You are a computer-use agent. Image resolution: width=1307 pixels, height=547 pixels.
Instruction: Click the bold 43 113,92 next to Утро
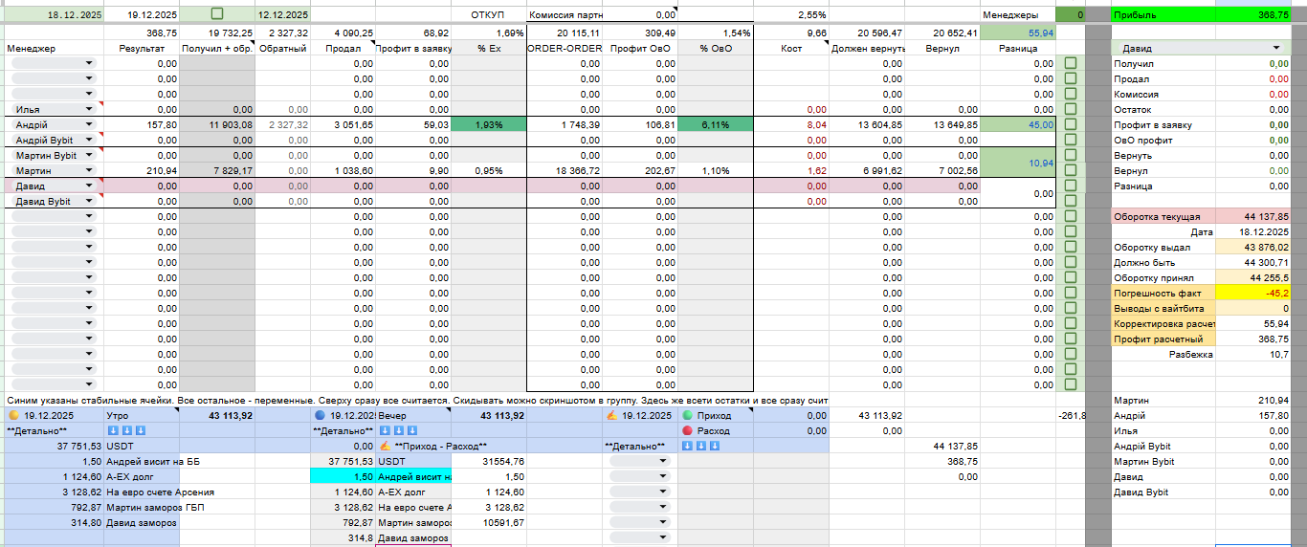pyautogui.click(x=217, y=416)
